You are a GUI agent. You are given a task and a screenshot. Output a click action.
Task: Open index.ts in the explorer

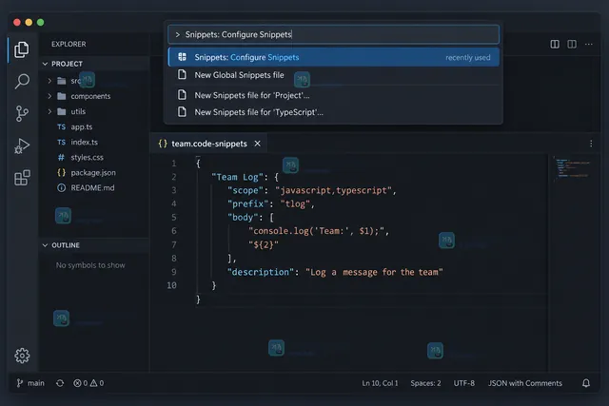(x=85, y=142)
